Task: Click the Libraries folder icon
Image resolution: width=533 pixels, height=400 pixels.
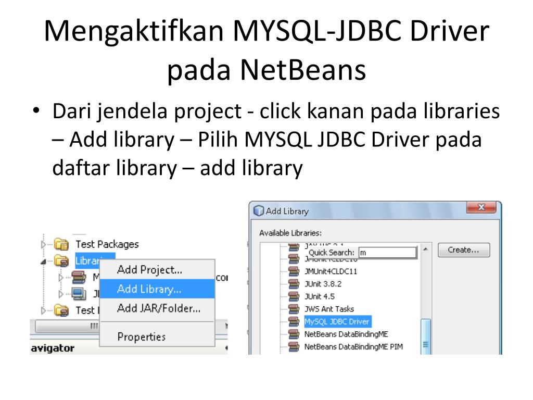Action: [x=61, y=261]
